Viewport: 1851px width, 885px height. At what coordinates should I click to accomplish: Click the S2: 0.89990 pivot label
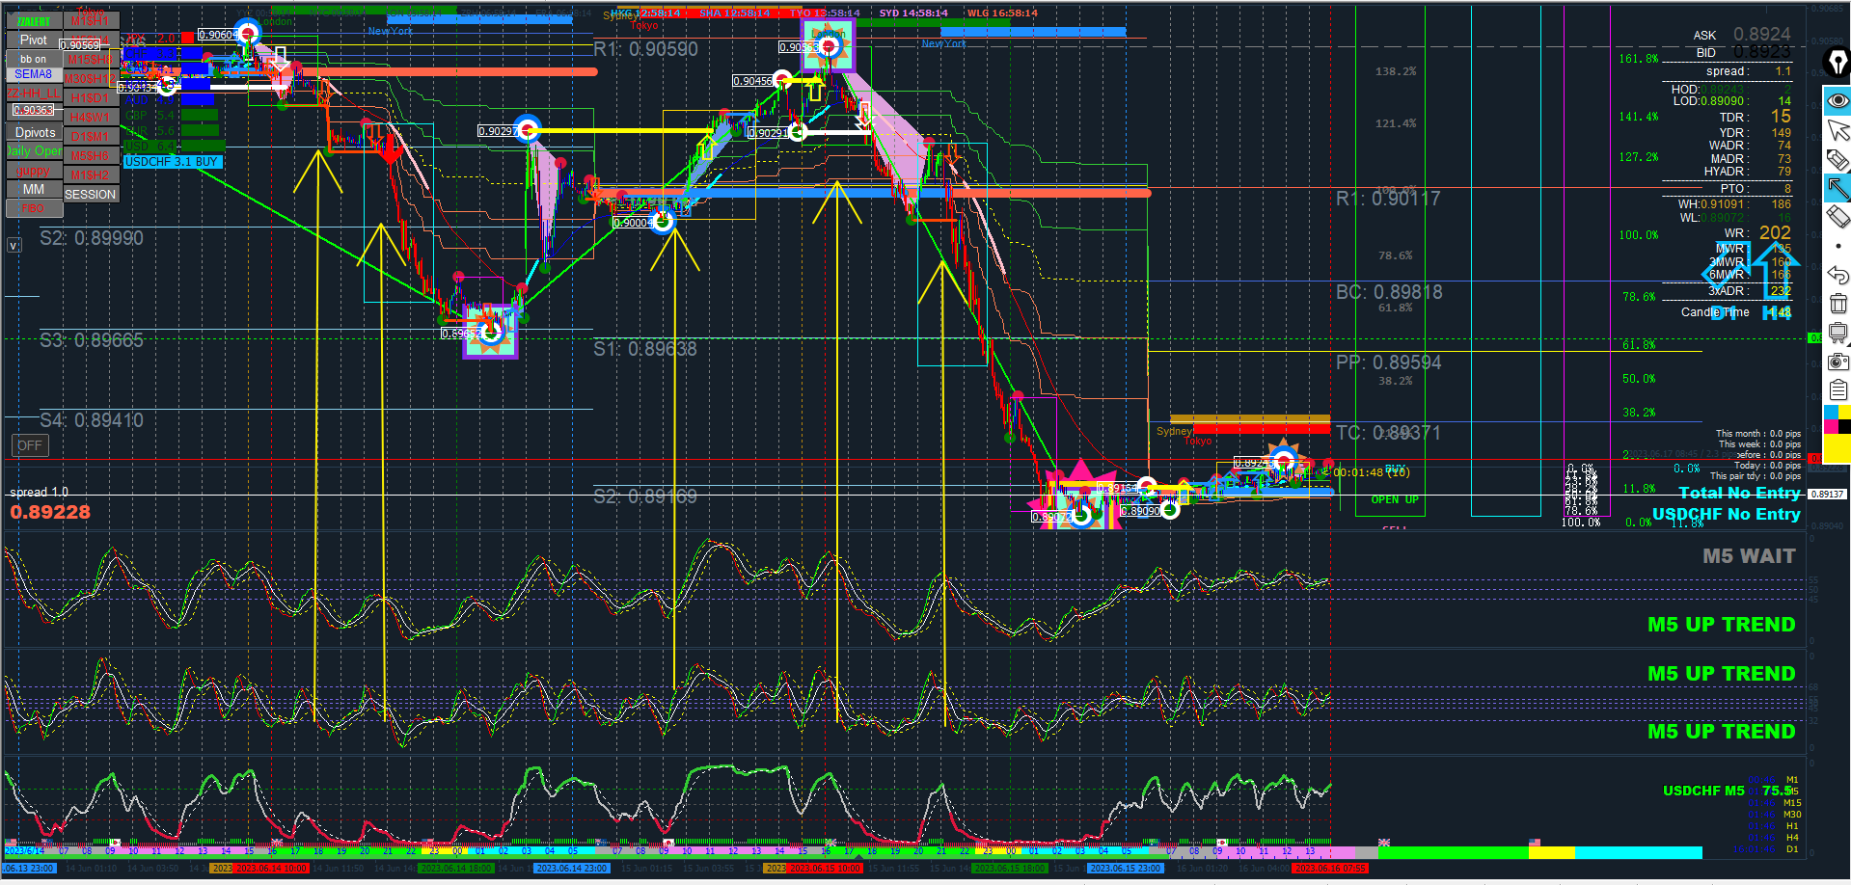pos(92,238)
